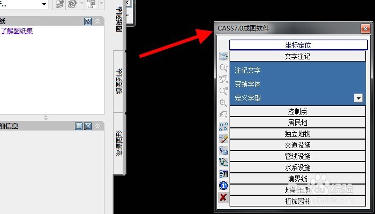Screen dimensions: 375x214
Task: Collapse the sheets panel with chevron
Action: click(97, 21)
